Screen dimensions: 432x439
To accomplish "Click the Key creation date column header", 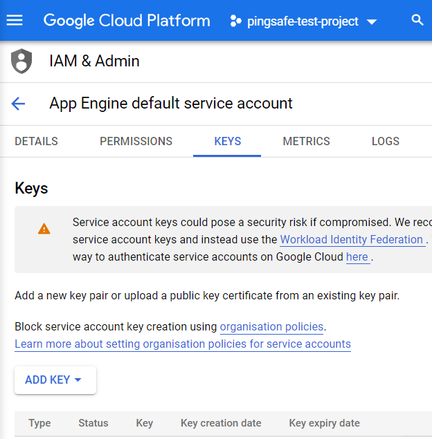I will tap(221, 423).
